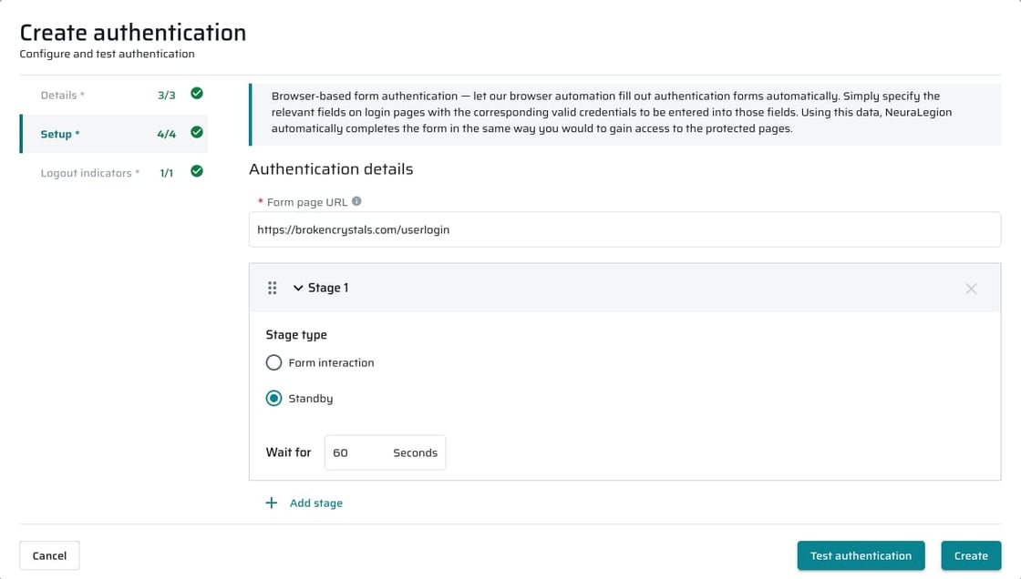Click the Cancel button
Viewport: 1021px width, 579px height.
pyautogui.click(x=49, y=555)
